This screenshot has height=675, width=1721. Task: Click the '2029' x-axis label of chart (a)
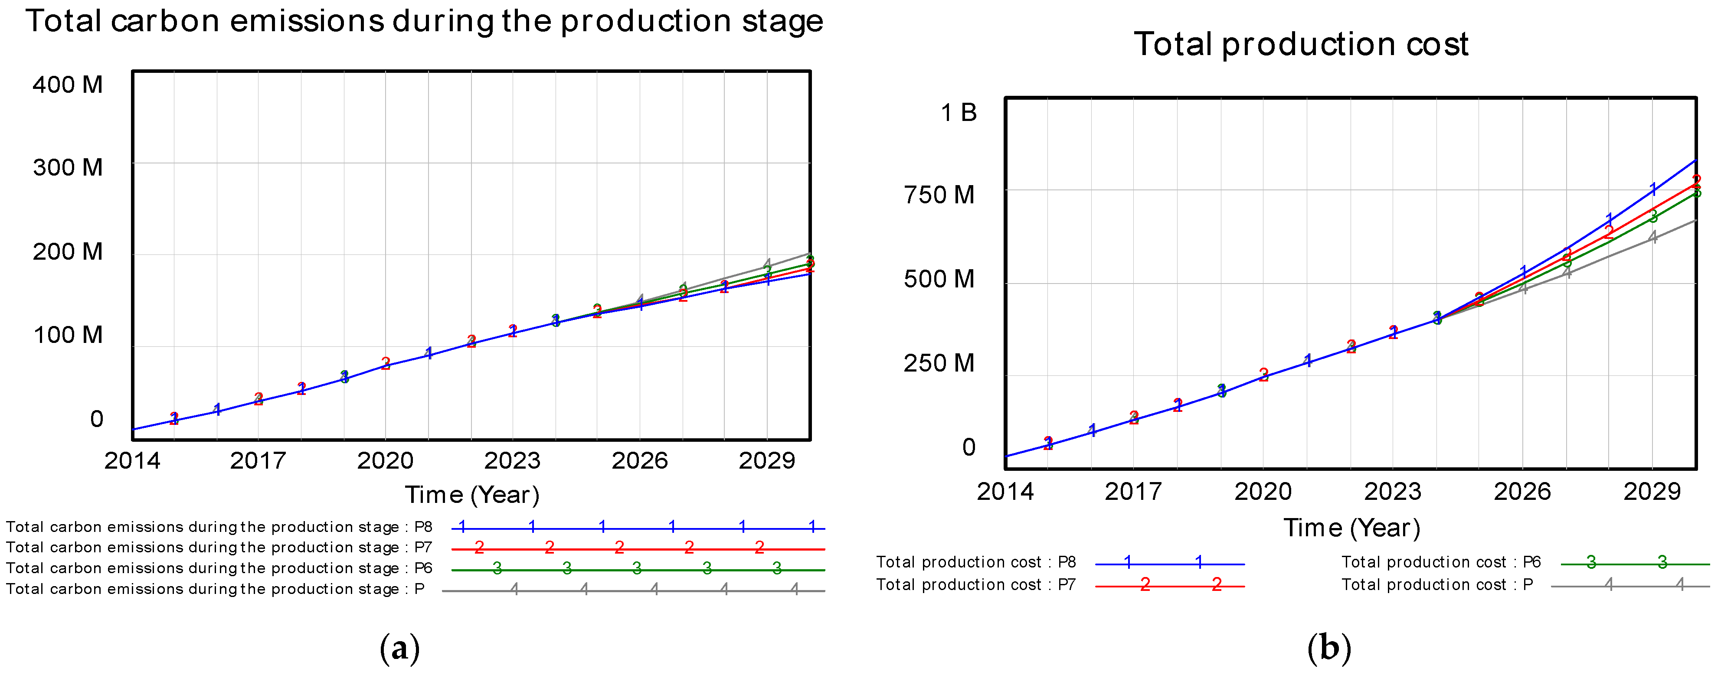click(x=767, y=461)
